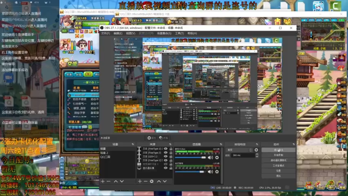
Task: Open transition properties gear next to 渐变
Action: [256, 150]
